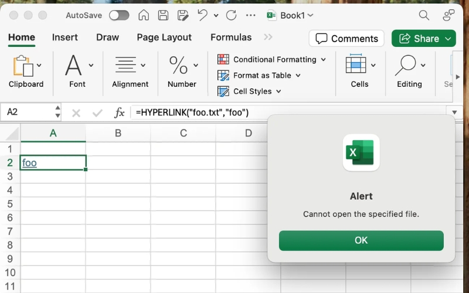This screenshot has height=293, width=469.
Task: Click OK in the Alert dialog
Action: pos(361,240)
